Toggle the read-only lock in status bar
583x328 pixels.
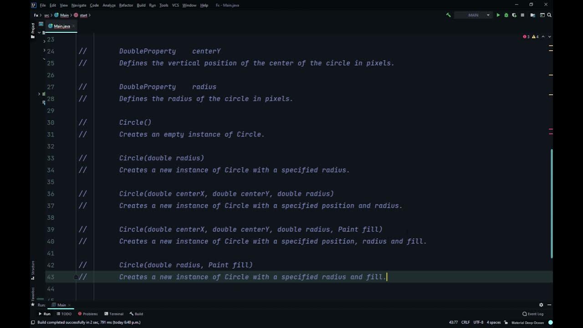[506, 323]
